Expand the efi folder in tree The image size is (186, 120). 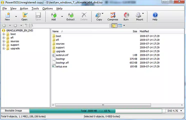coord(4,38)
